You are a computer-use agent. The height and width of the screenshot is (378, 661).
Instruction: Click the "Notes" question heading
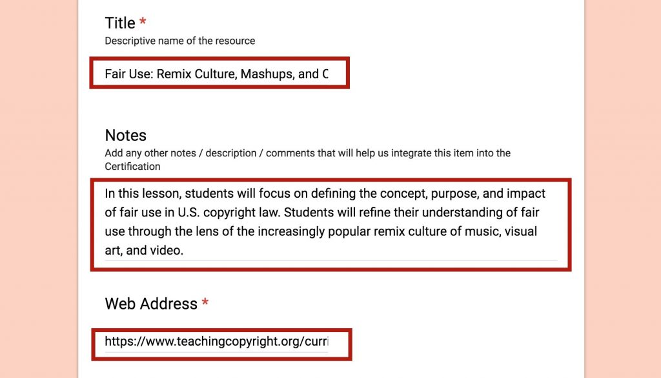(x=126, y=135)
